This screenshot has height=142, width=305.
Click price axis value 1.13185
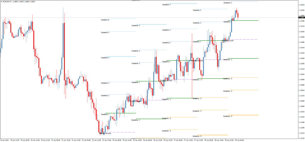tap(302, 64)
